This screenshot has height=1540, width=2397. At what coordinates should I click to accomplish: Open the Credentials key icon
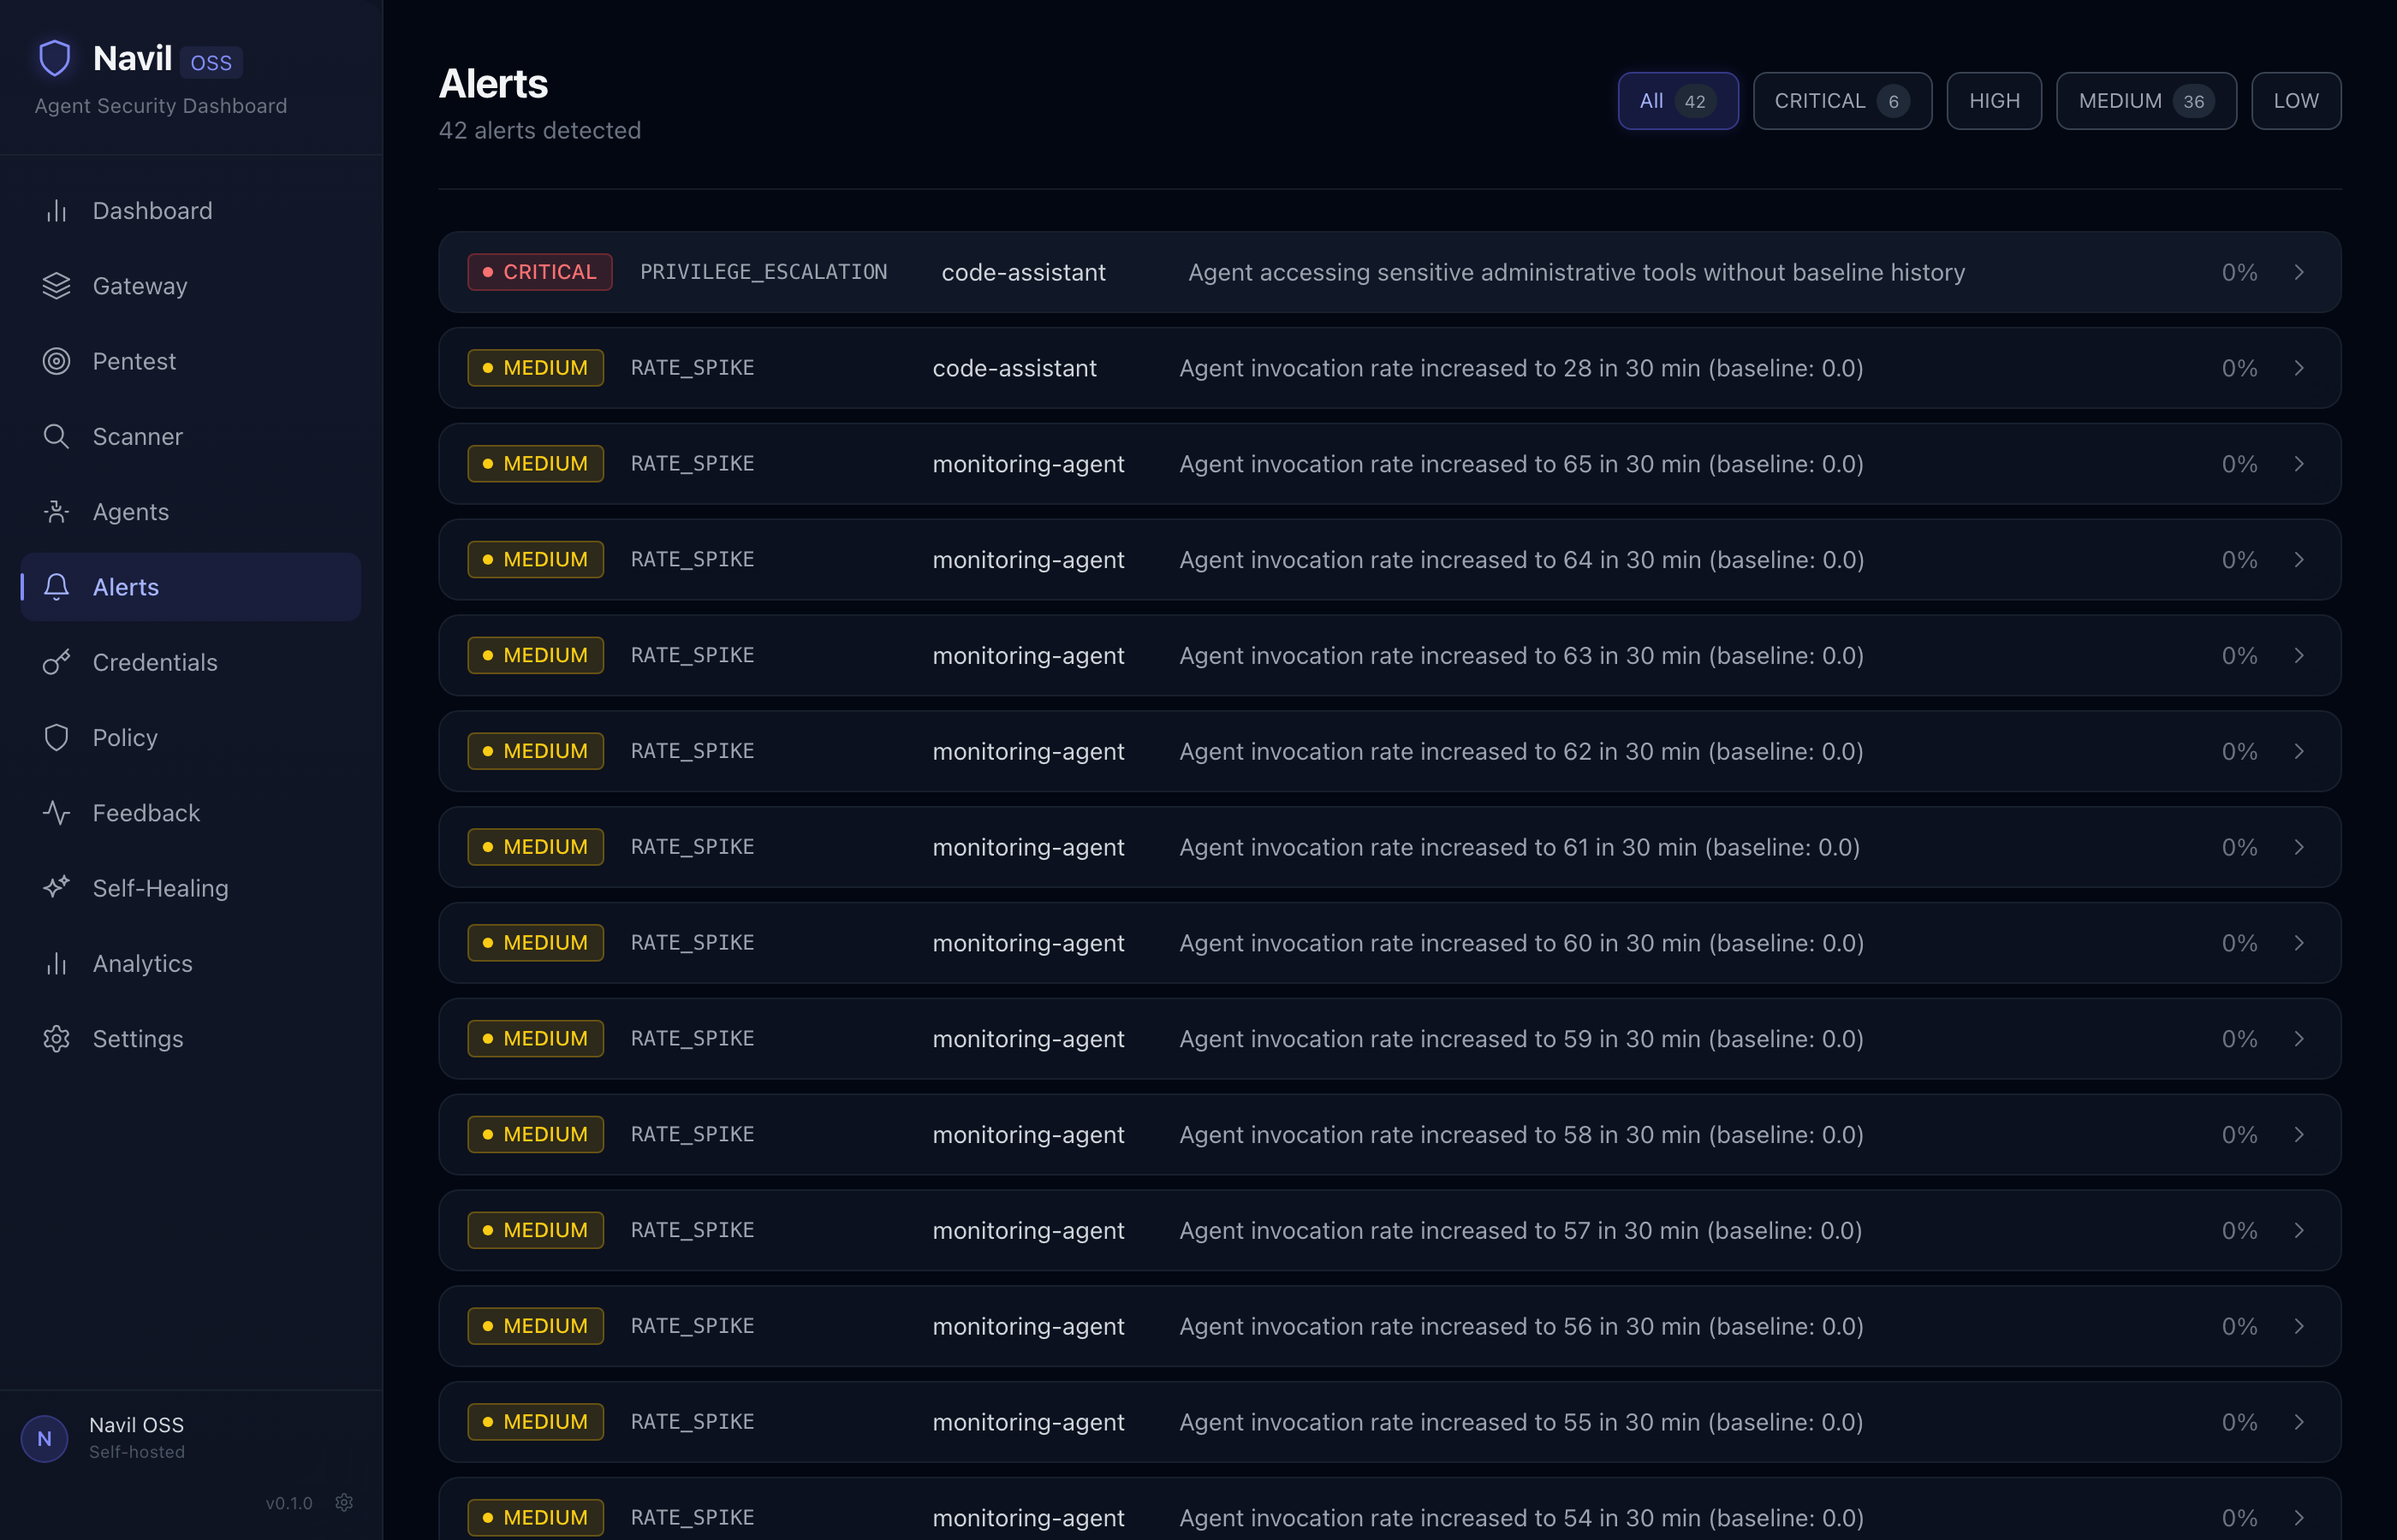(x=57, y=662)
